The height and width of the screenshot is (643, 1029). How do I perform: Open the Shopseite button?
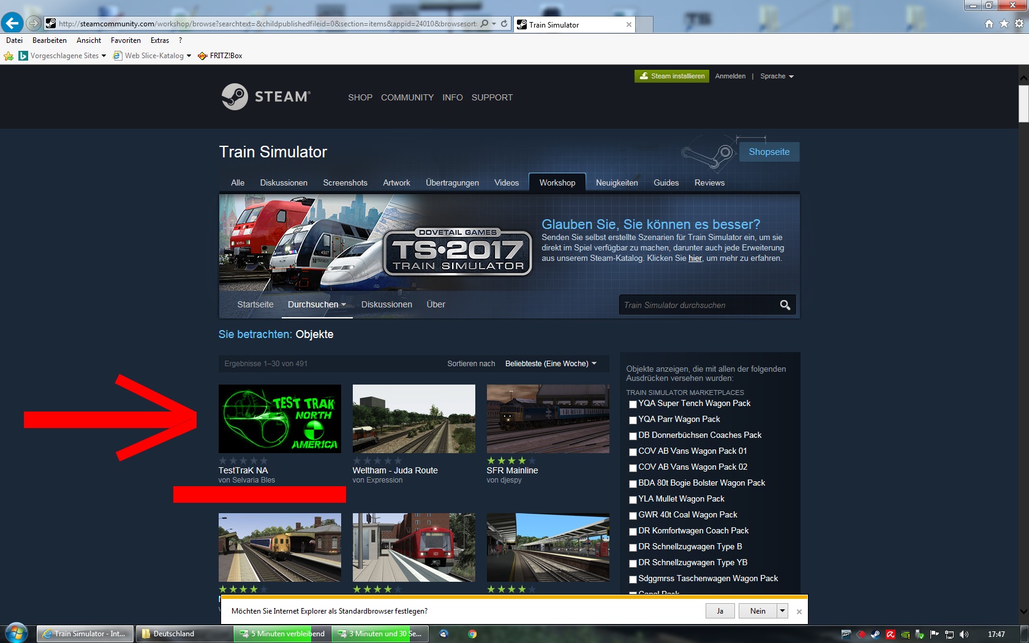[x=769, y=152]
